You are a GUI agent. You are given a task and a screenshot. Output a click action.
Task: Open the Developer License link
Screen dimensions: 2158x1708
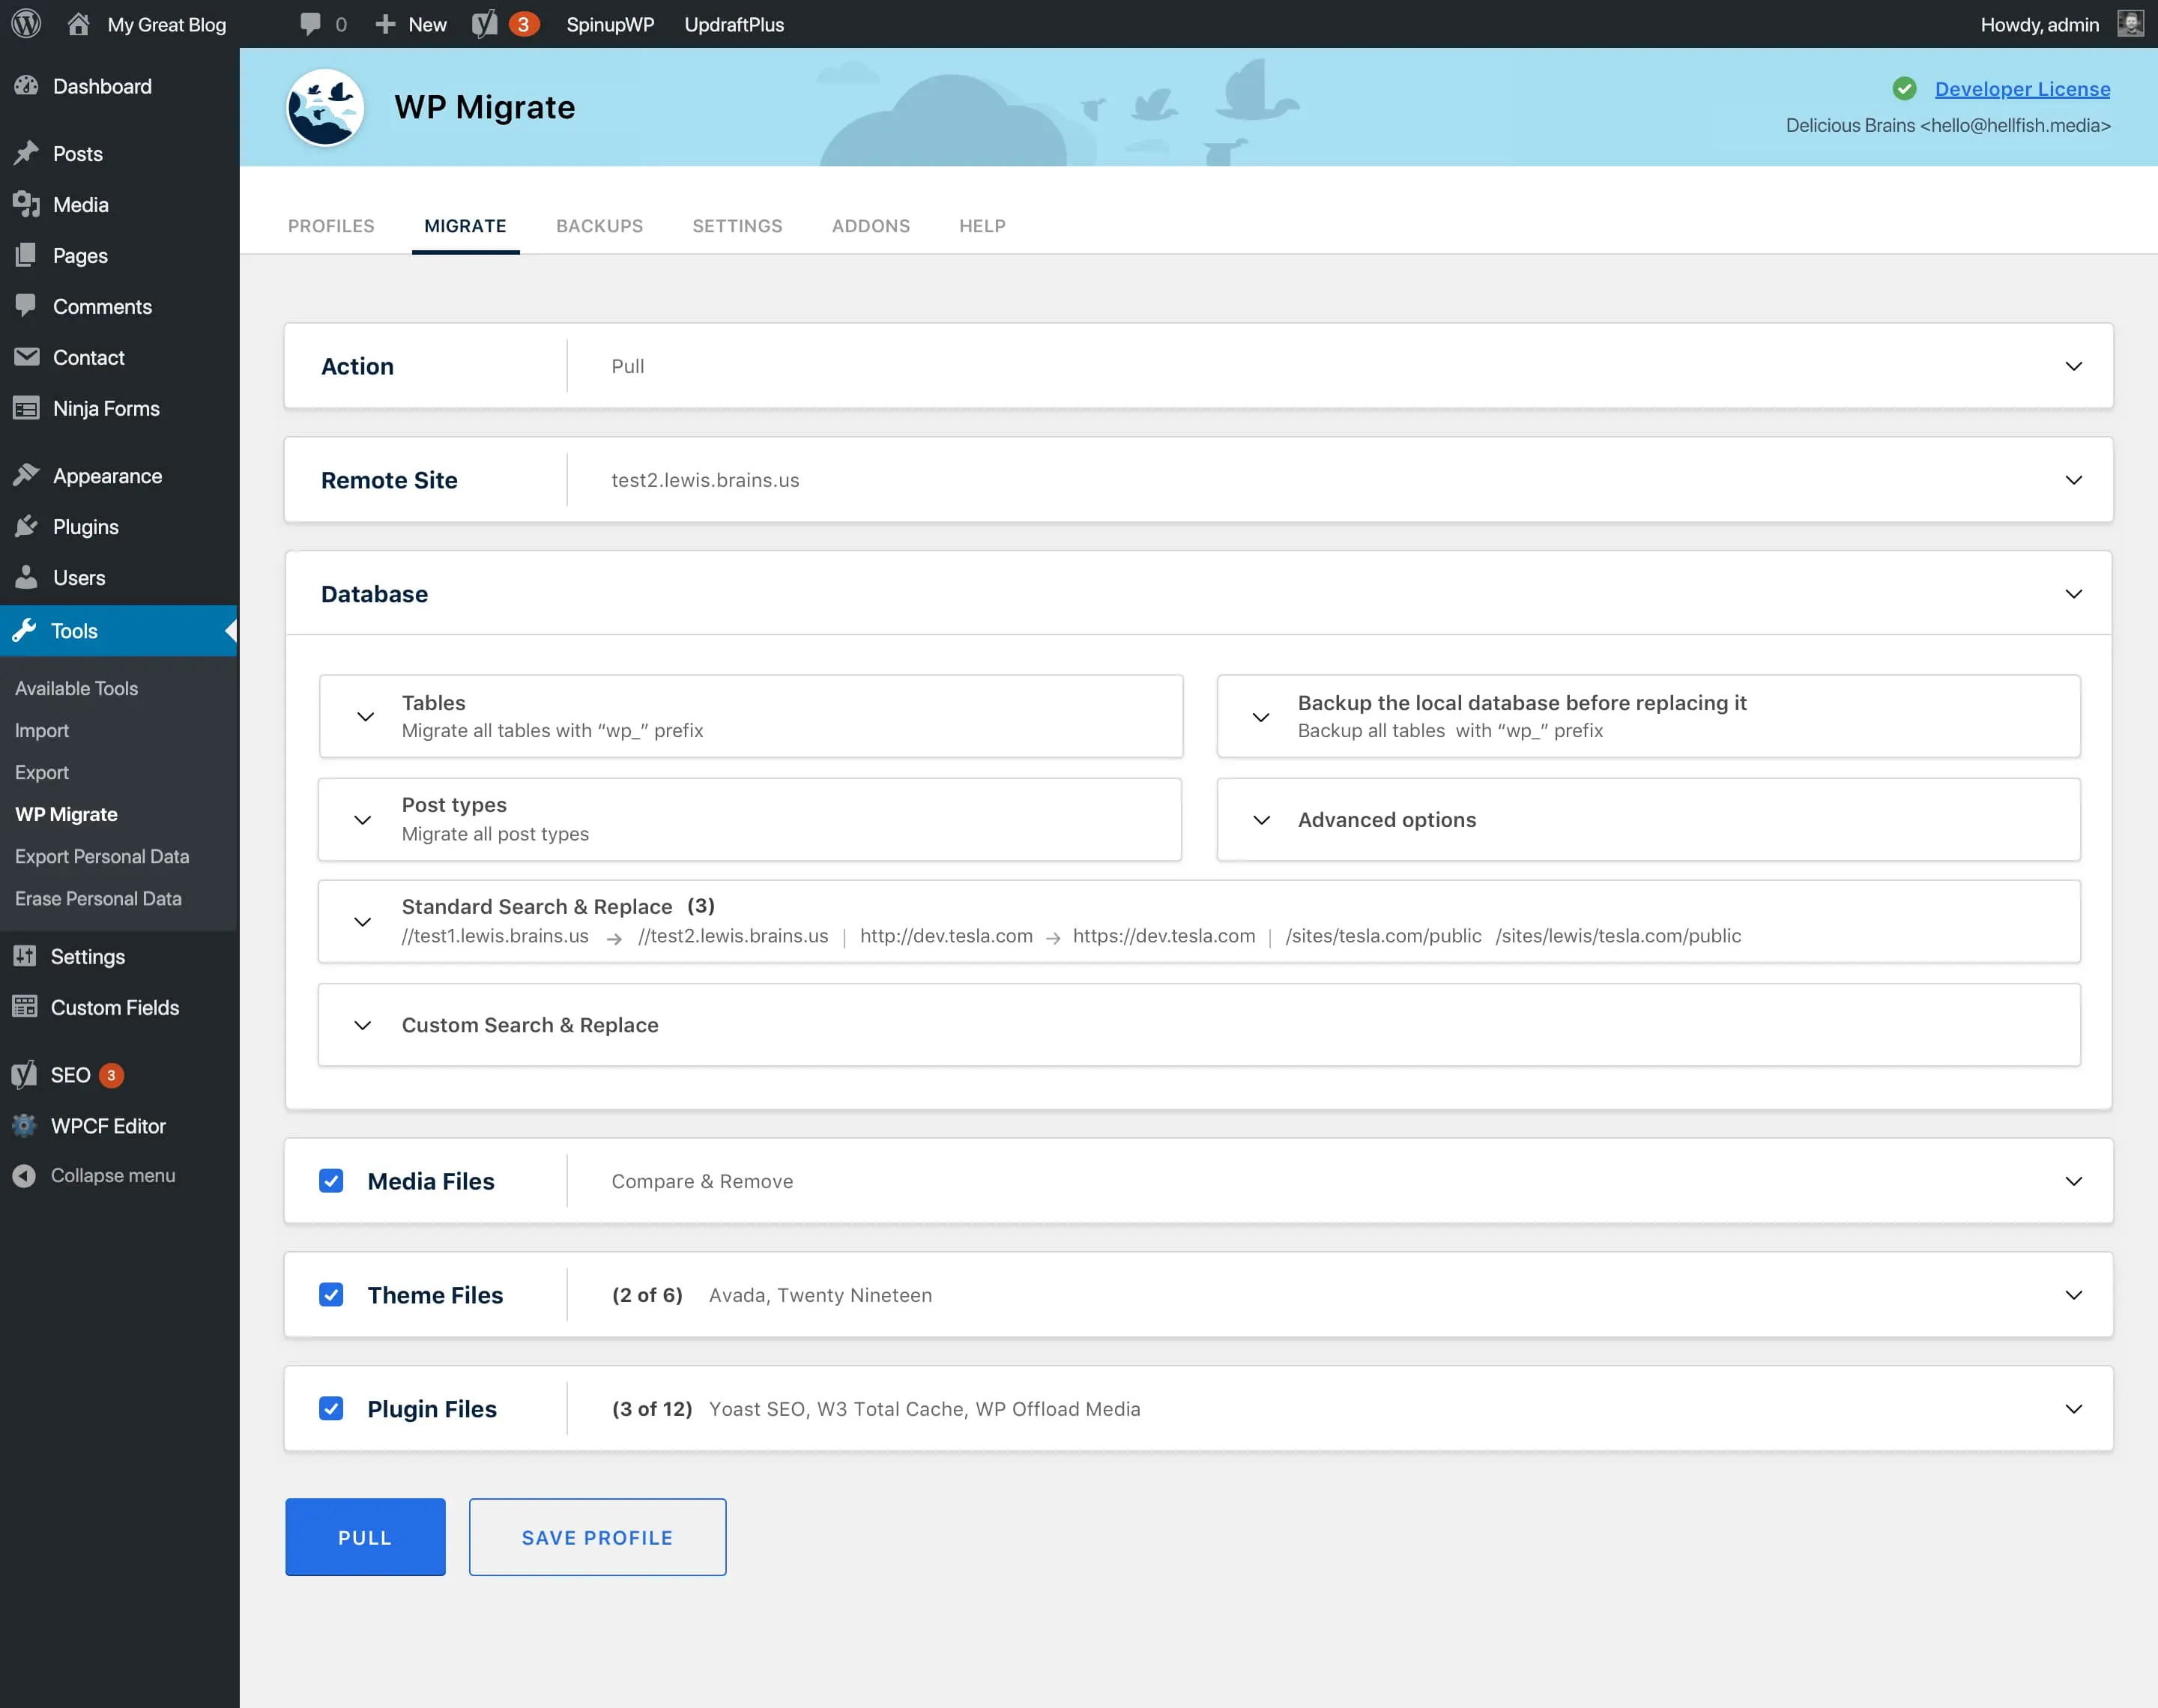2022,89
